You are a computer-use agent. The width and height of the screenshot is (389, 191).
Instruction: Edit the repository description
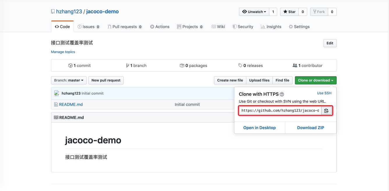[330, 43]
